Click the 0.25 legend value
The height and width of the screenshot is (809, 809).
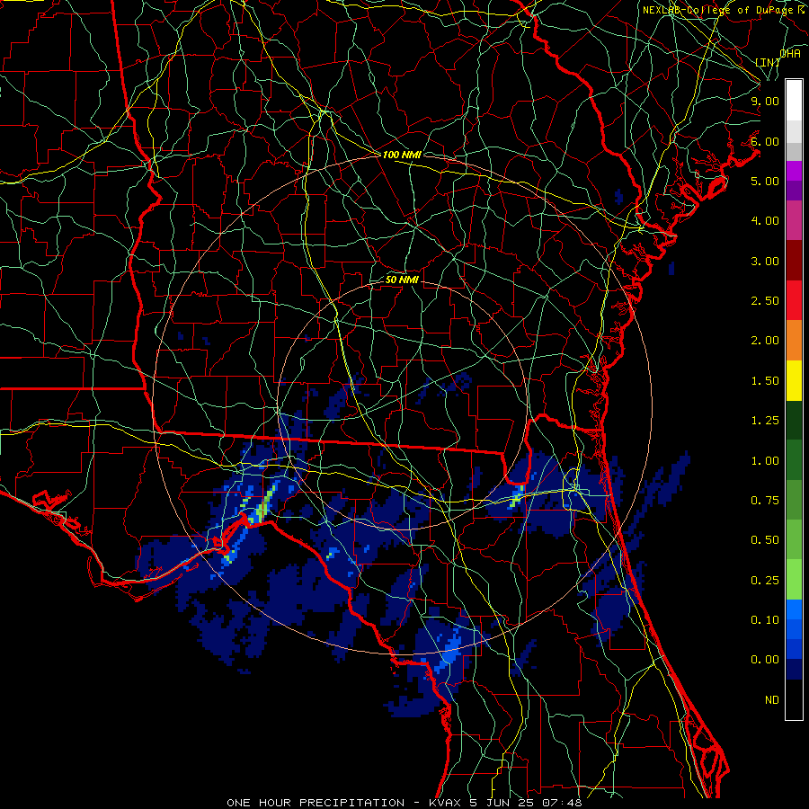765,581
